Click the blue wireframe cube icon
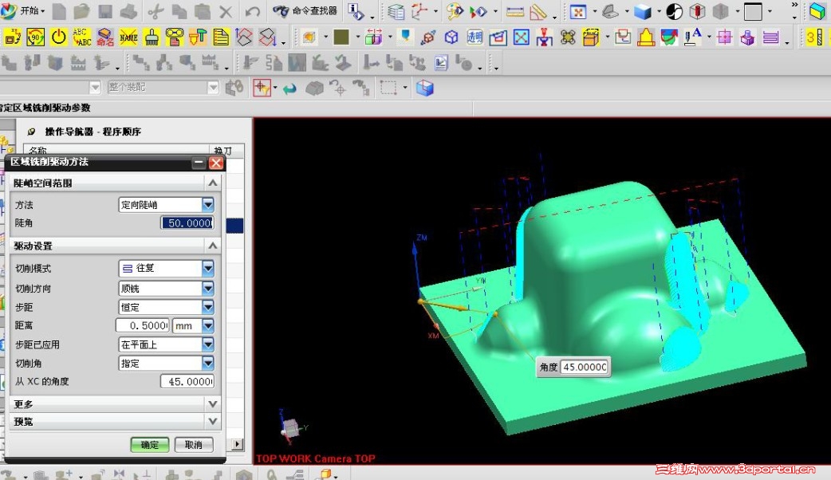The width and height of the screenshot is (831, 480). coord(425,88)
